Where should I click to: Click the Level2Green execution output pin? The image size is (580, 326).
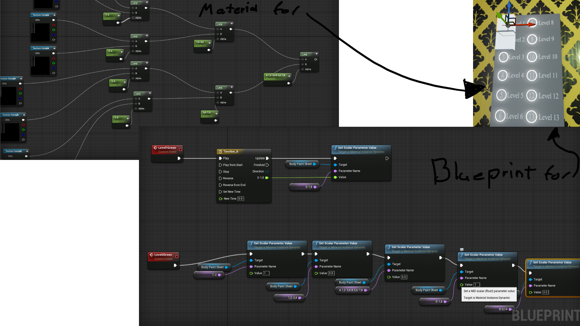[175, 265]
